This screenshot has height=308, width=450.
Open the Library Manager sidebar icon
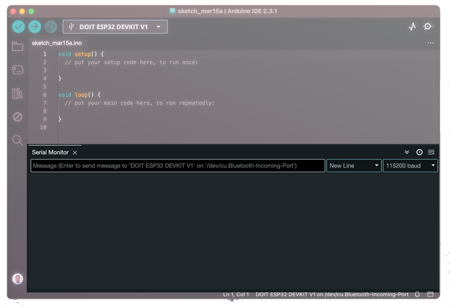point(17,93)
